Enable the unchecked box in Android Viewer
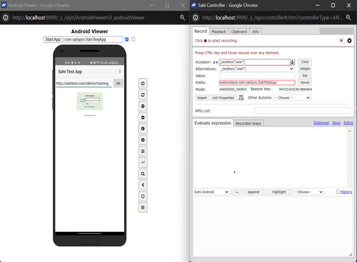 click(x=133, y=39)
